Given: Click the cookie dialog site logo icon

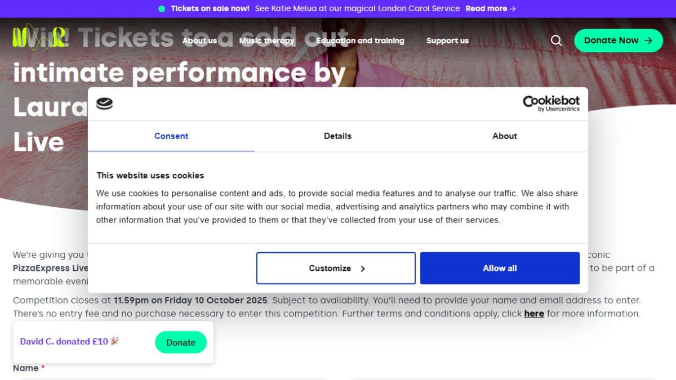Looking at the screenshot, I should (104, 104).
